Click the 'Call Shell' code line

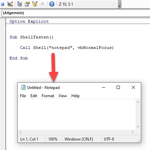pyautogui.click(x=67, y=48)
